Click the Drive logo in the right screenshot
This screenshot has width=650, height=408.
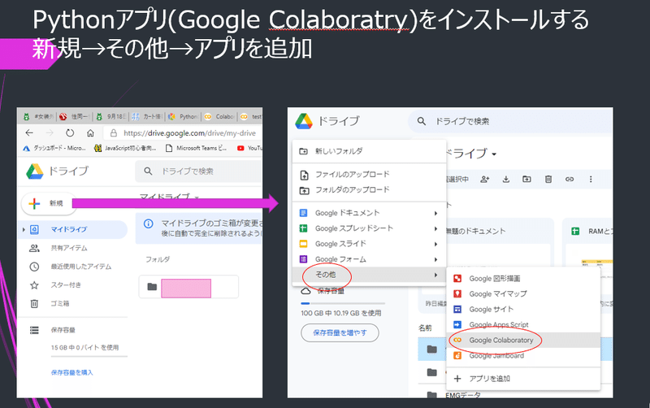coord(304,121)
